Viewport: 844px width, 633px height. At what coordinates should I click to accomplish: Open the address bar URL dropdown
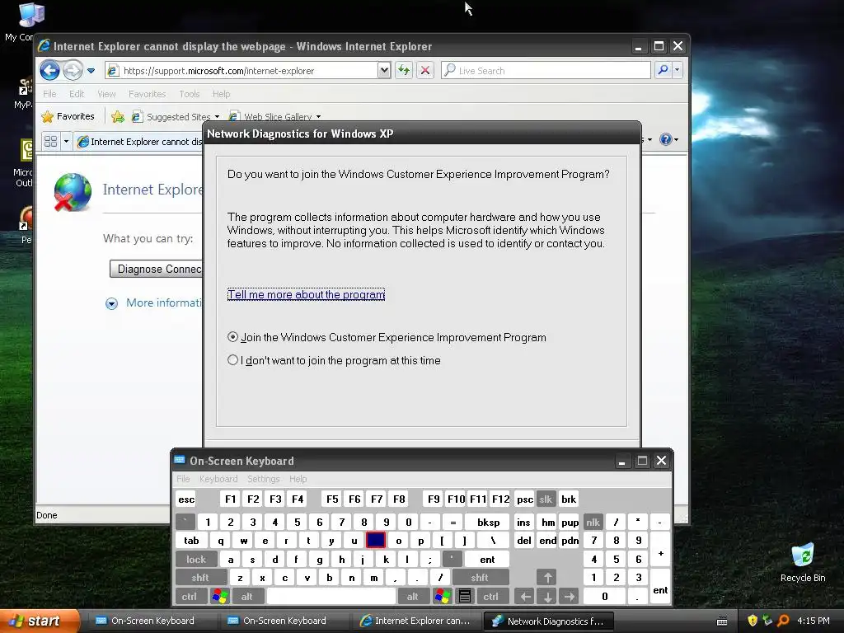384,71
